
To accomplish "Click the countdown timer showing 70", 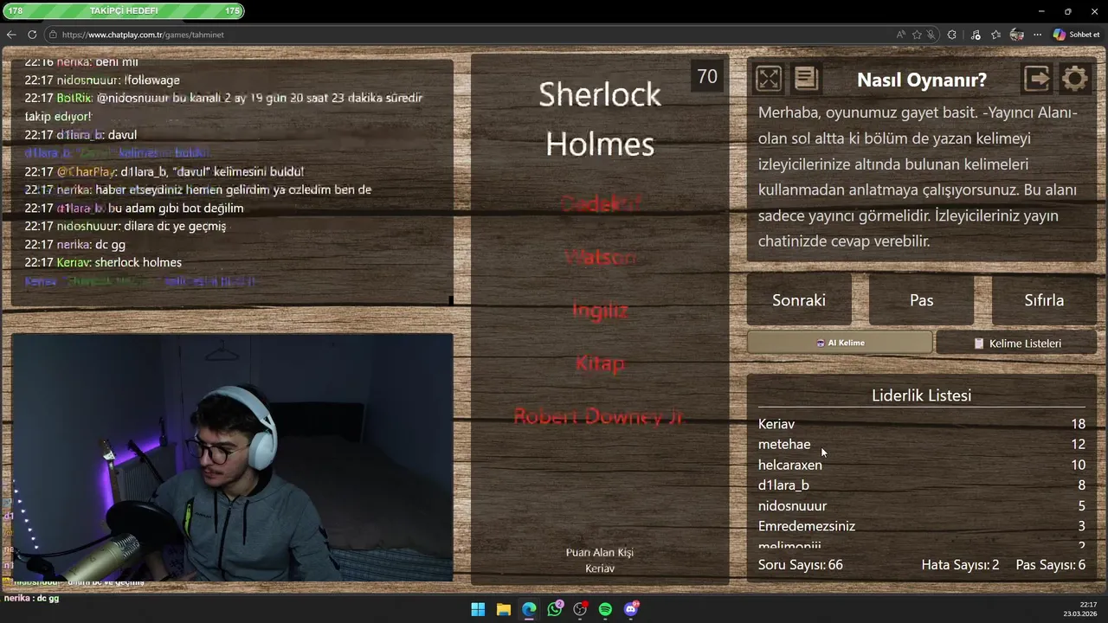I will (x=707, y=76).
